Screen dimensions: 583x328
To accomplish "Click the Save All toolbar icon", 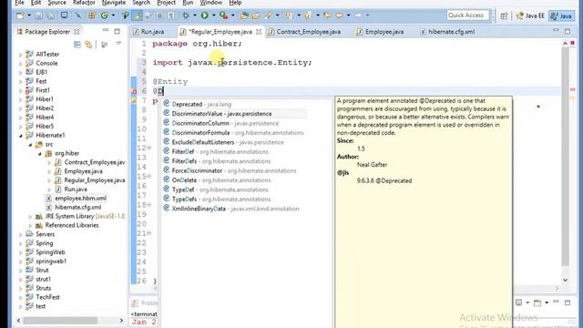I will pos(51,15).
